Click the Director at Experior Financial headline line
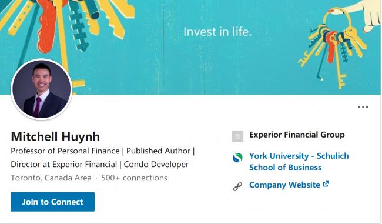 (x=64, y=164)
